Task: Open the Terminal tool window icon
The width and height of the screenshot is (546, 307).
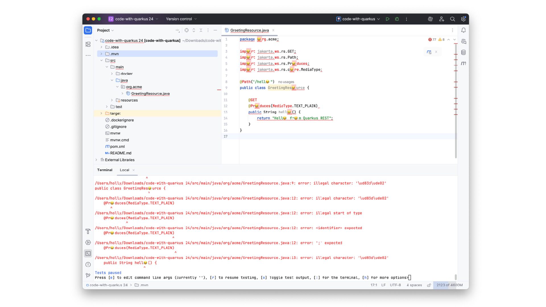Action: (x=88, y=254)
